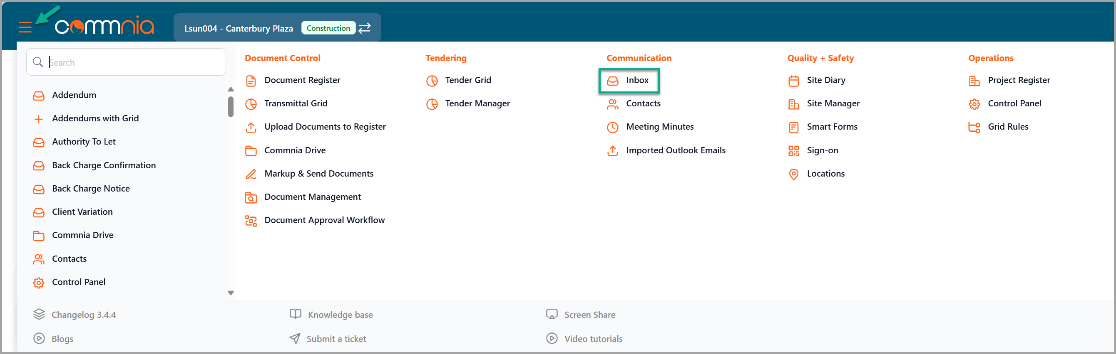Image resolution: width=1116 pixels, height=354 pixels.
Task: Click the Document Management icon
Action: point(251,197)
